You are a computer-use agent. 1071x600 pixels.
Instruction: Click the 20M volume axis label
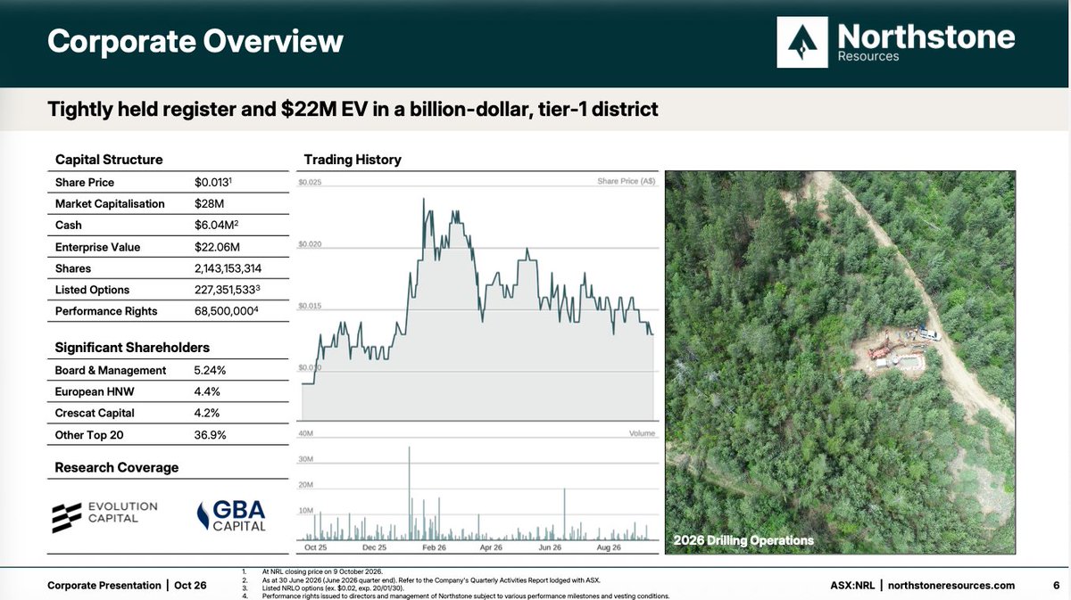306,486
